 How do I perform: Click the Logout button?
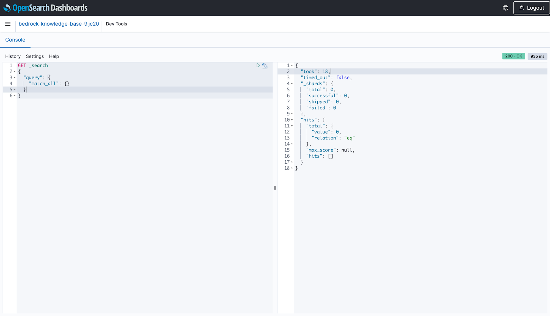pos(532,8)
